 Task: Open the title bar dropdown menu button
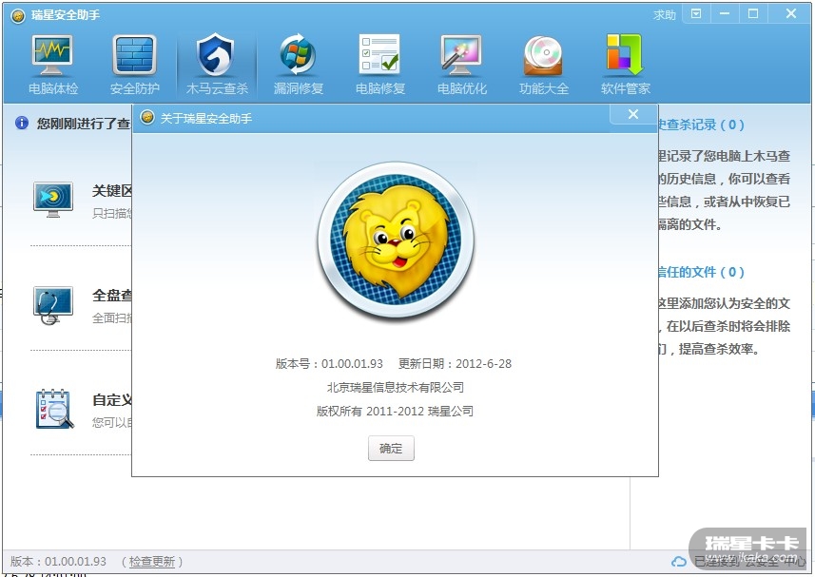coord(696,14)
